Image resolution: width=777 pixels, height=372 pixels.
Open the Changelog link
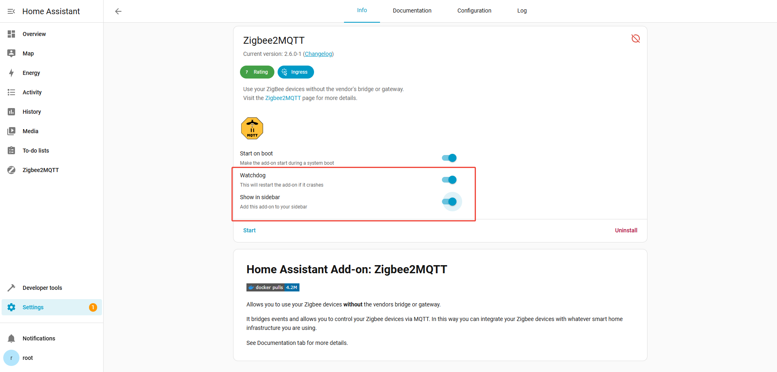[x=318, y=54]
